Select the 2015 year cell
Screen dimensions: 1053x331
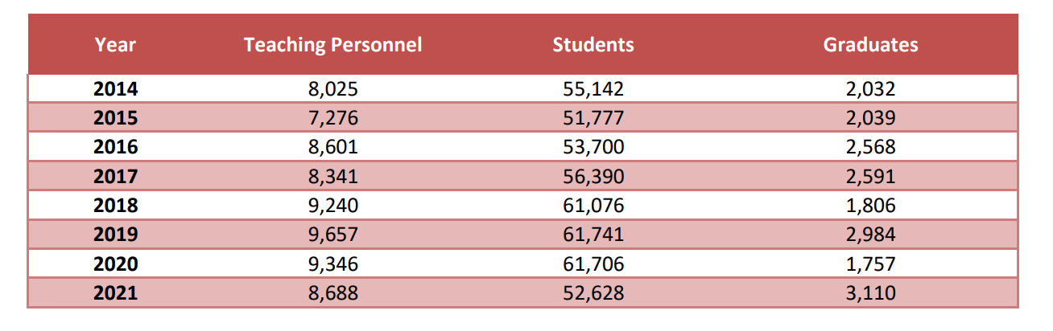point(115,118)
